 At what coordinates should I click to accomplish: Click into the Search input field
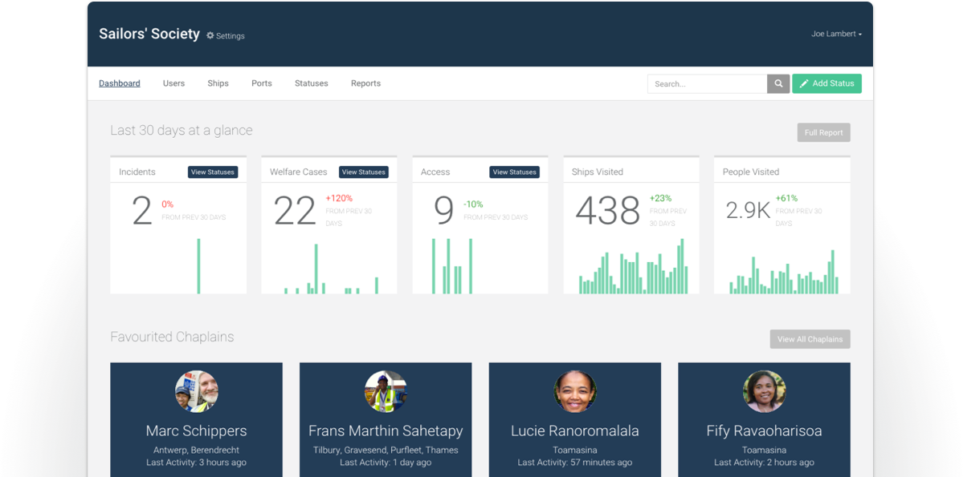point(707,84)
